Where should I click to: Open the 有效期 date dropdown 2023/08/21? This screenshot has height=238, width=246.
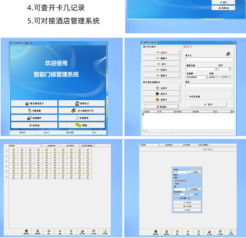(207, 77)
